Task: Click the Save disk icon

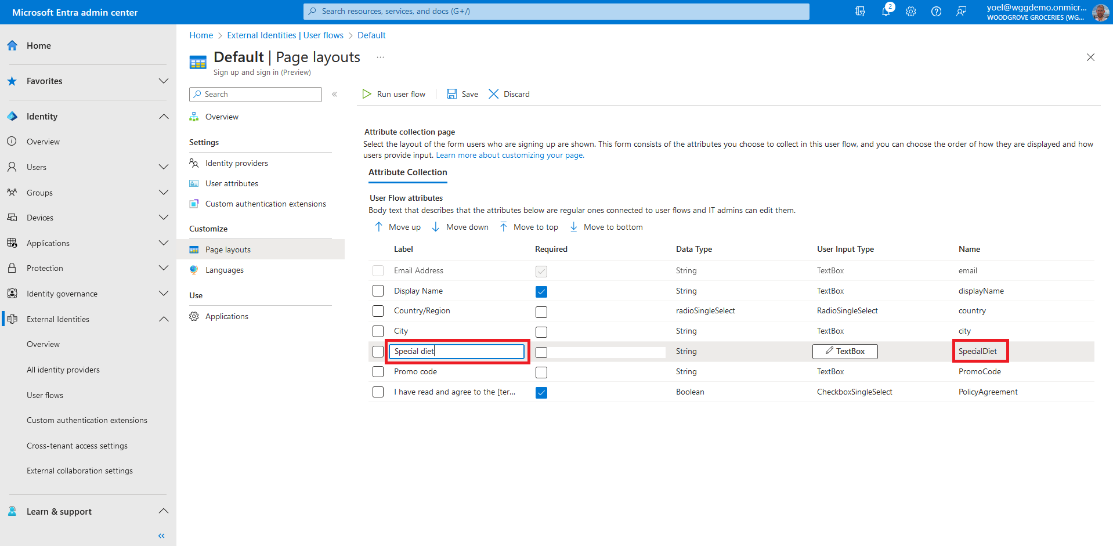Action: coord(451,94)
